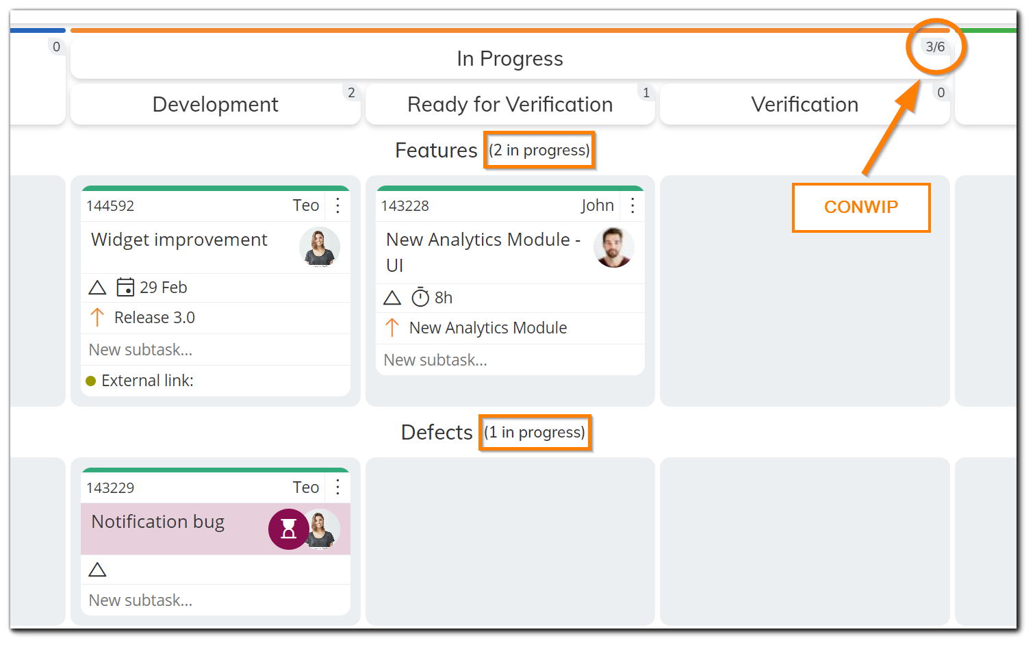Click the In Progress column header
Viewport: 1035px width, 647px height.
[510, 59]
